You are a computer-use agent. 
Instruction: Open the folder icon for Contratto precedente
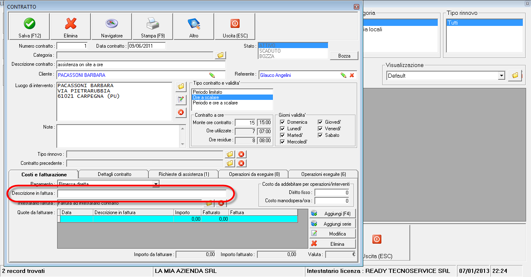click(230, 163)
